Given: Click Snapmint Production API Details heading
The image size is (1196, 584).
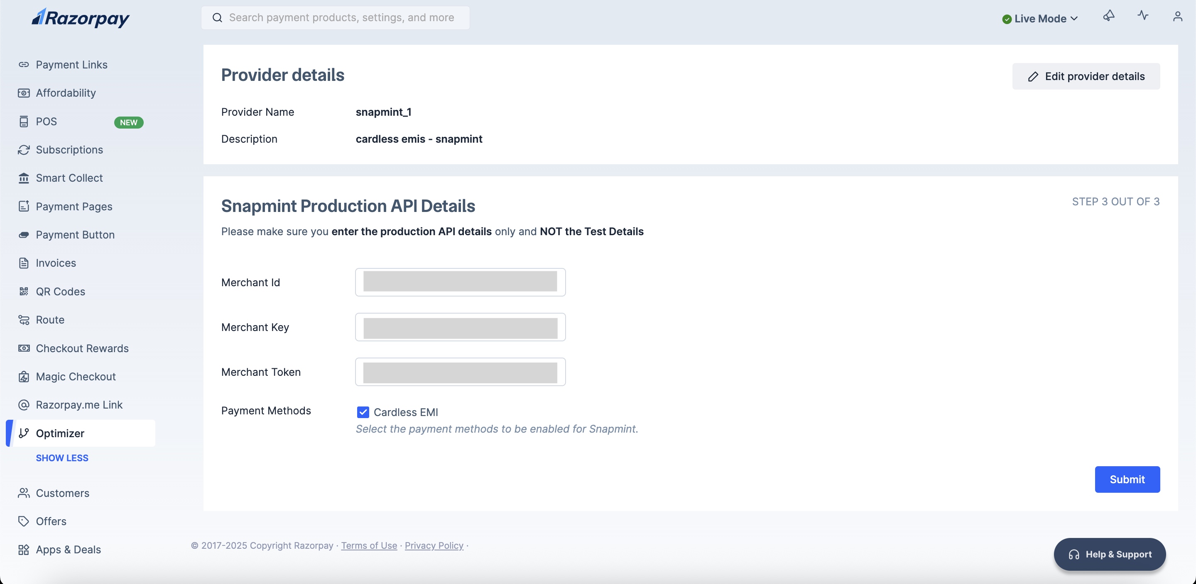Looking at the screenshot, I should [x=348, y=206].
